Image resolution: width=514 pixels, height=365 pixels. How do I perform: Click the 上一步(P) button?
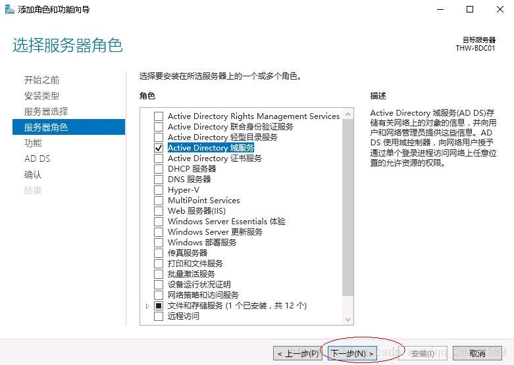(297, 353)
